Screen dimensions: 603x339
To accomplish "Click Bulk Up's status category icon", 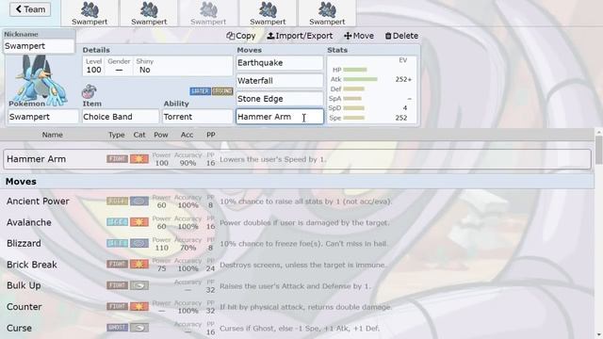I will click(x=139, y=286).
